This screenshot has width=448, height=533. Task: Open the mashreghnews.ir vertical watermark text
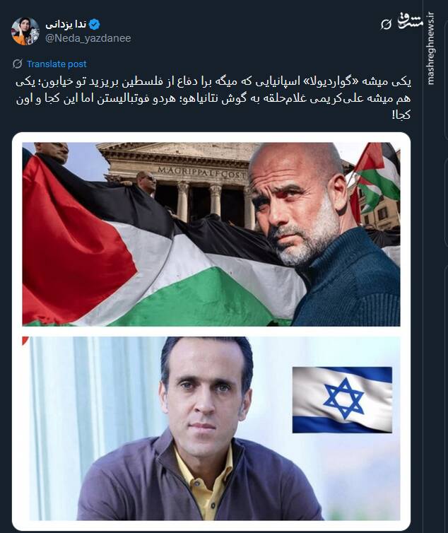point(430,49)
